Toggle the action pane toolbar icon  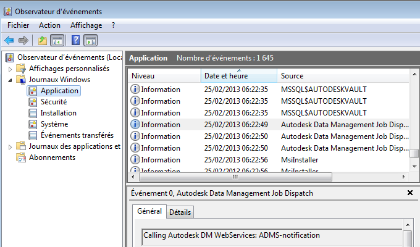(x=90, y=41)
